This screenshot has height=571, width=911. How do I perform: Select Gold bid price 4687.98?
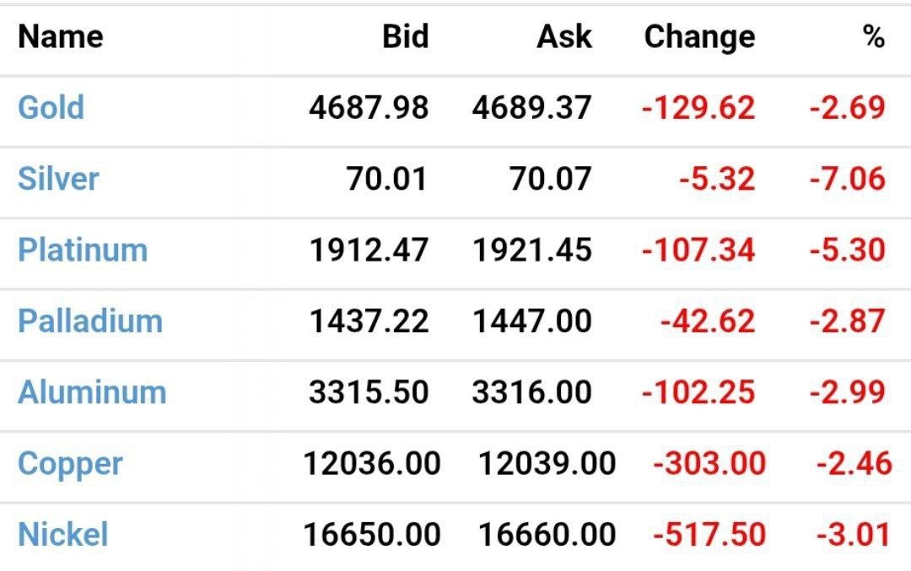tap(369, 108)
